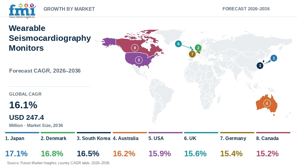Click the Wearable Seismocardiography Monitors title
This screenshot has height=167, width=297.
tap(50, 38)
